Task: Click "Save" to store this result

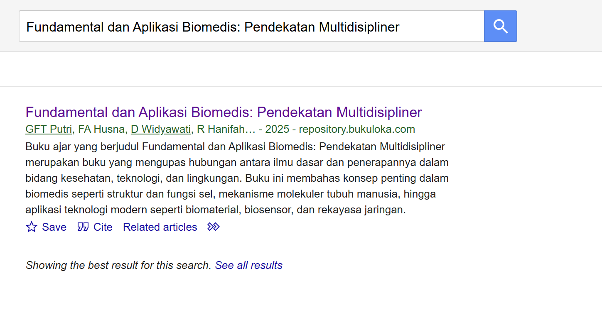Action: [54, 227]
